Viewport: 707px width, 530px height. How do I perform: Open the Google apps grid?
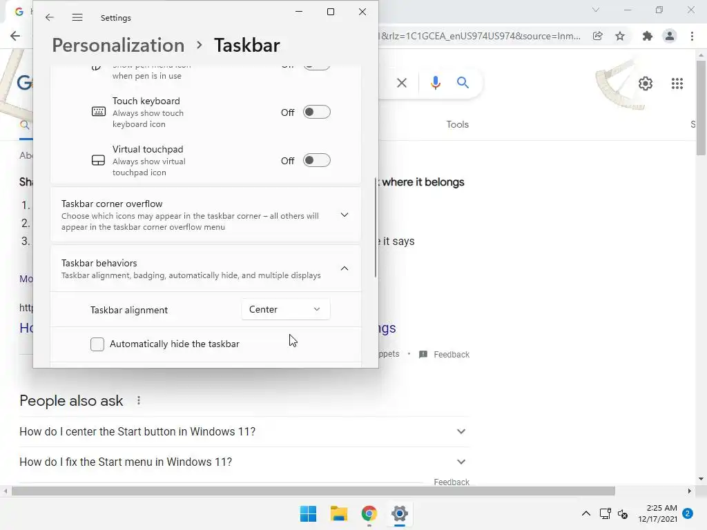pos(677,84)
